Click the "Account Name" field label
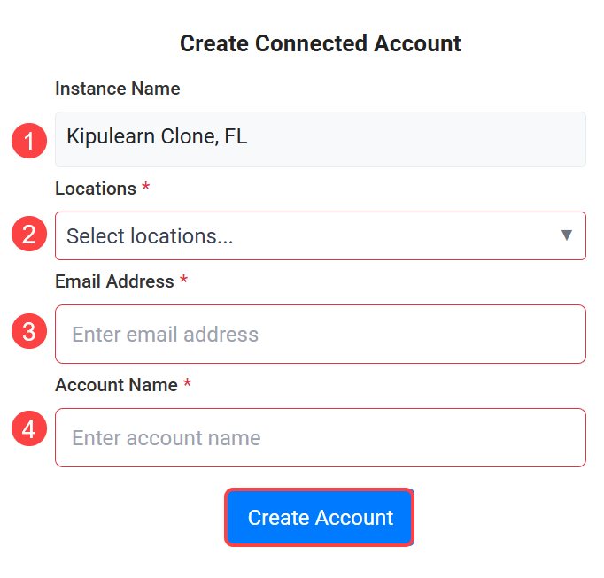The height and width of the screenshot is (578, 604). 116,385
